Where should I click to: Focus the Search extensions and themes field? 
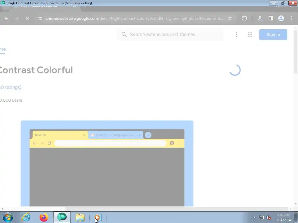[x=170, y=35]
